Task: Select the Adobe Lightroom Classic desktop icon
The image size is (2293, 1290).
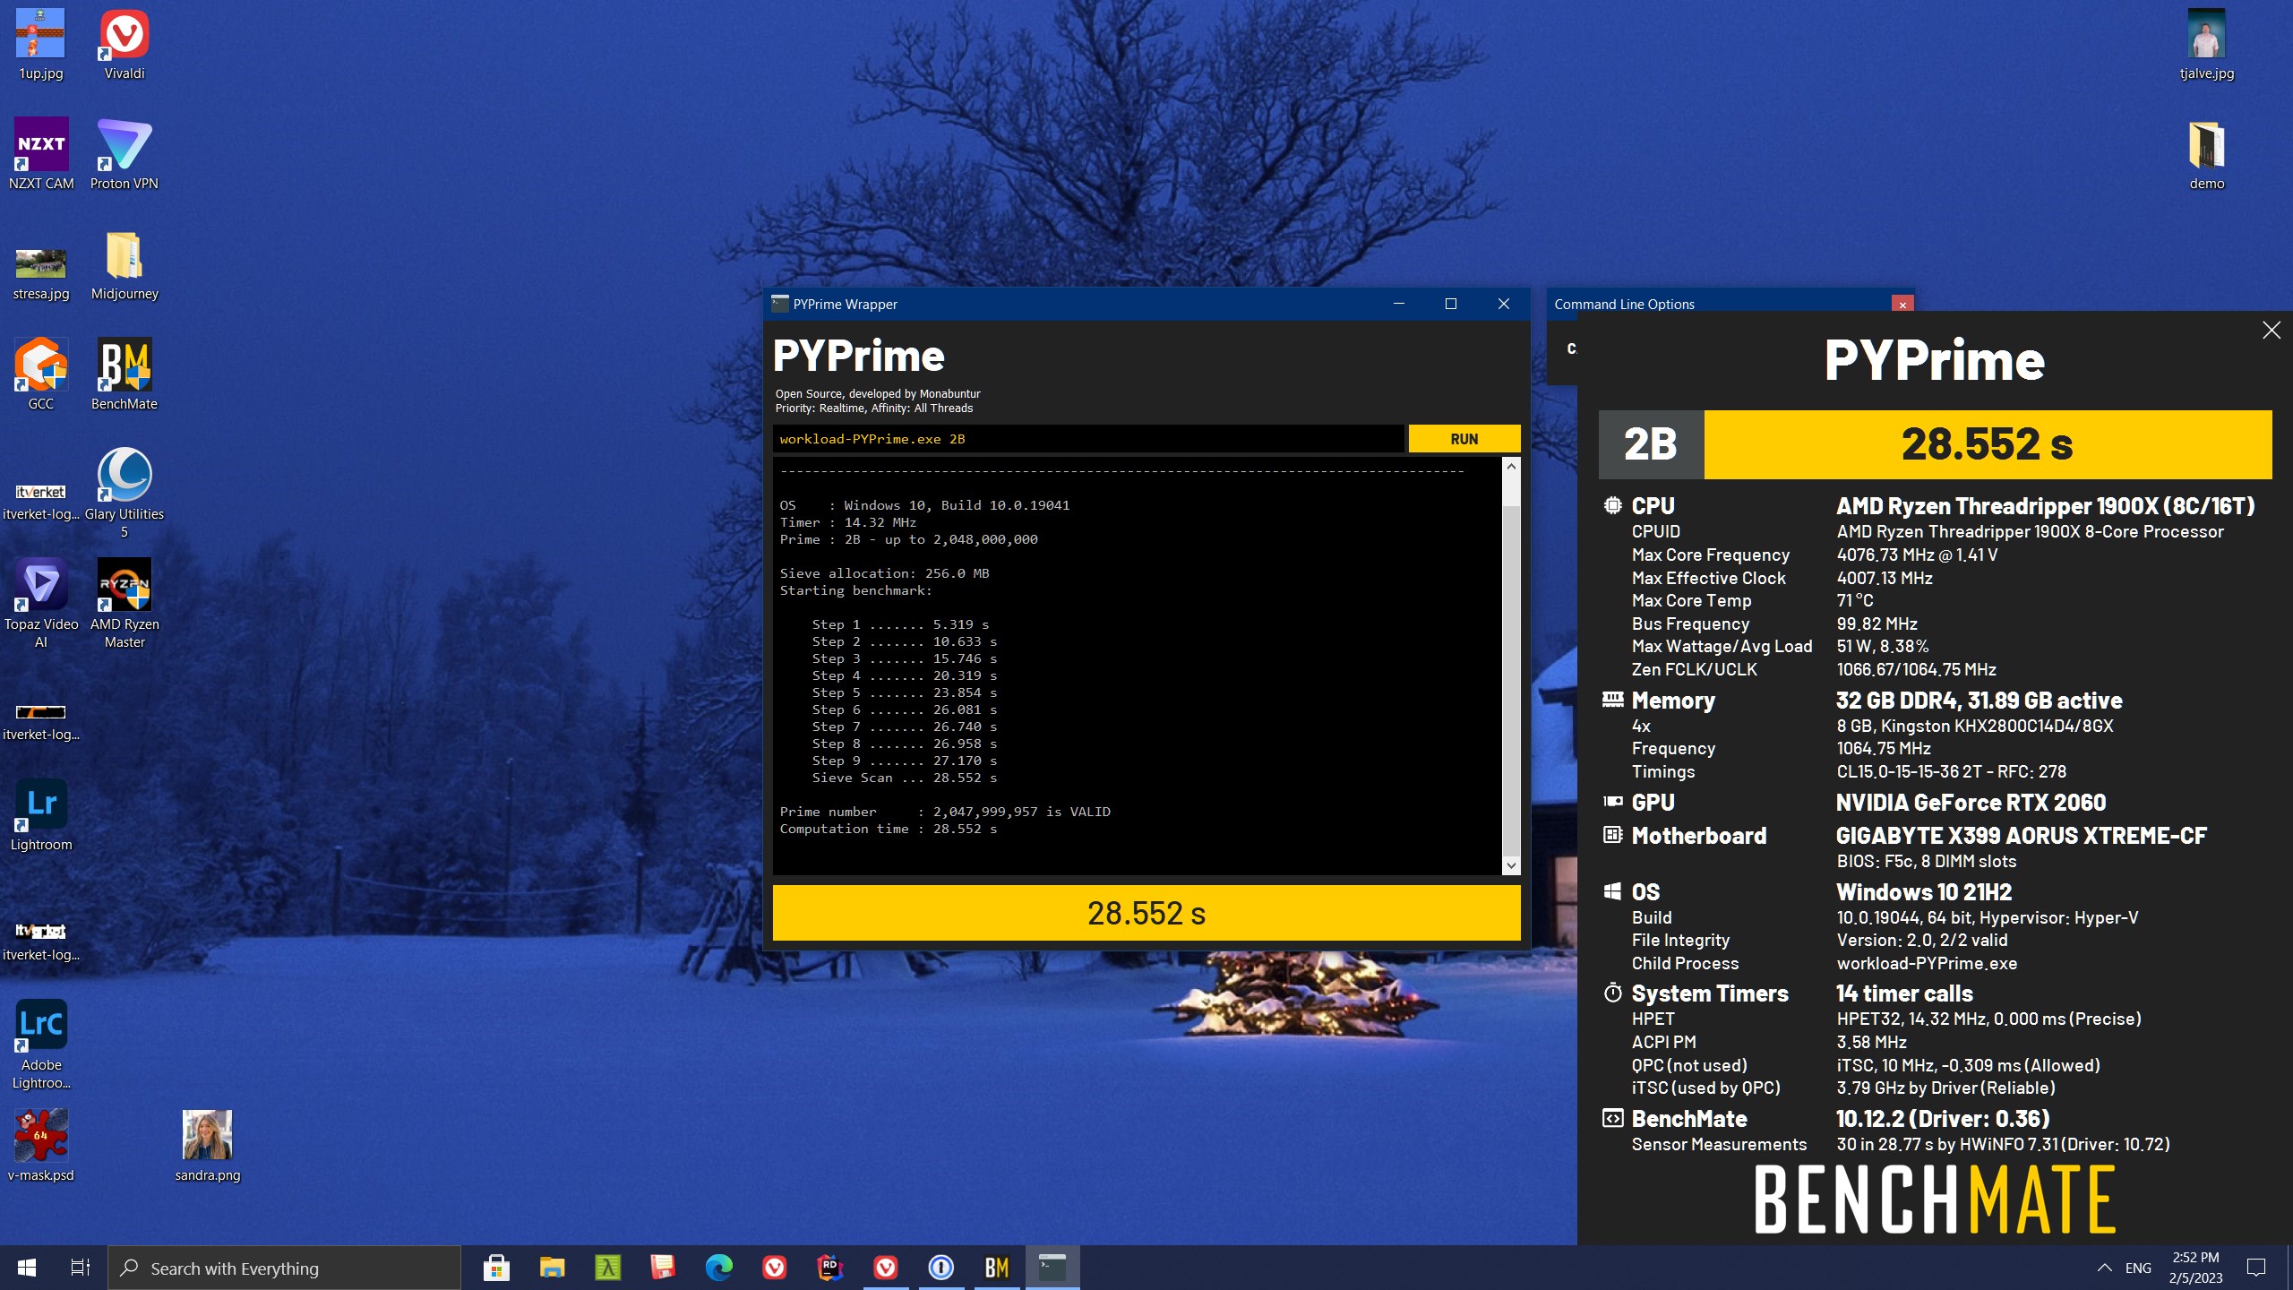Action: [x=41, y=1045]
